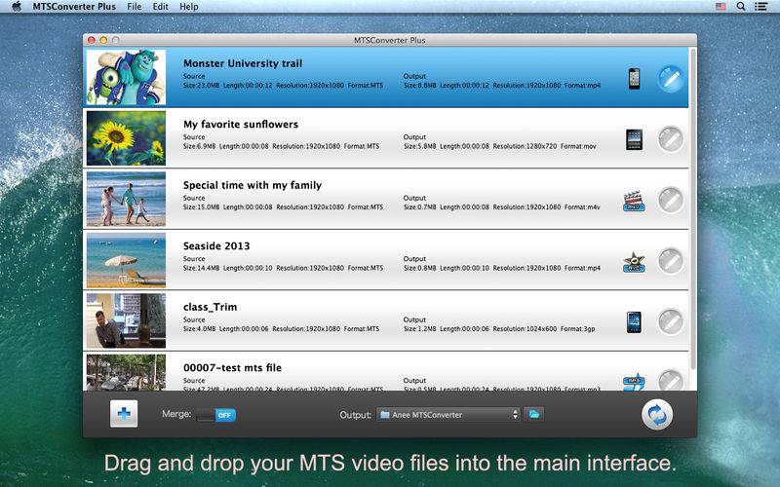Select iPhone output preset icon for Monster University trail
This screenshot has width=780, height=487.
pos(634,79)
